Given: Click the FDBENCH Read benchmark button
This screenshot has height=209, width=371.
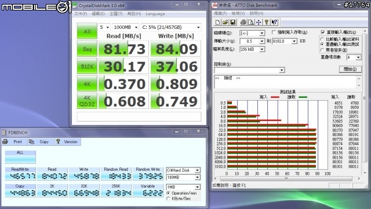Looking at the screenshot, I should click(x=52, y=174).
